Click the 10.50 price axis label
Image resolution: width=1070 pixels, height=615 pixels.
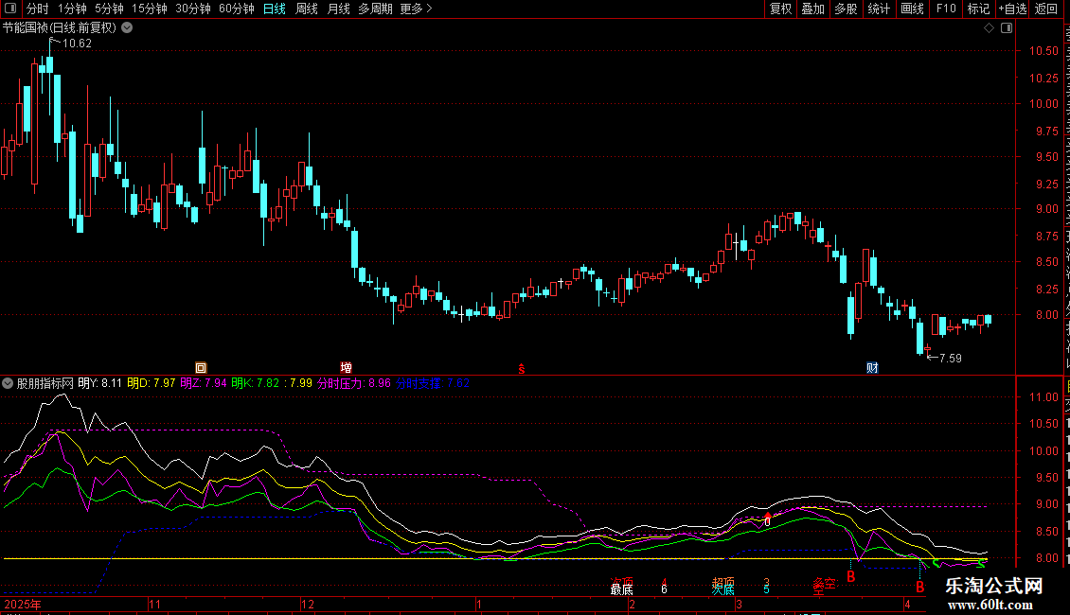(x=1043, y=50)
